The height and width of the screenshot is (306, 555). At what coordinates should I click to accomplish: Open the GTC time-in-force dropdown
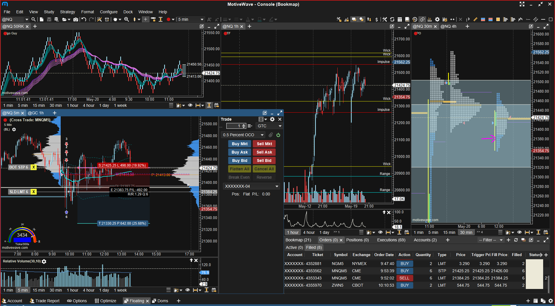coord(269,126)
